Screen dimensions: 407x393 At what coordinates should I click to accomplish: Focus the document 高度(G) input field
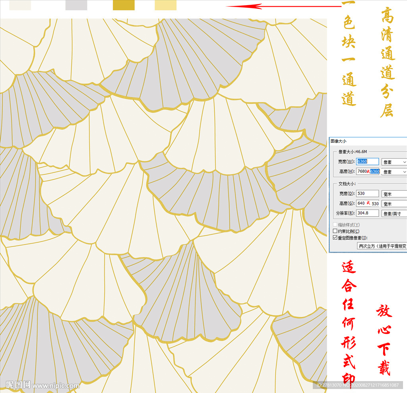click(x=368, y=203)
